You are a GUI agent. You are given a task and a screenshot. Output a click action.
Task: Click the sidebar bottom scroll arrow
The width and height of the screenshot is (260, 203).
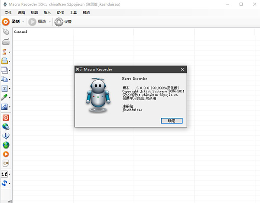(x=10, y=201)
